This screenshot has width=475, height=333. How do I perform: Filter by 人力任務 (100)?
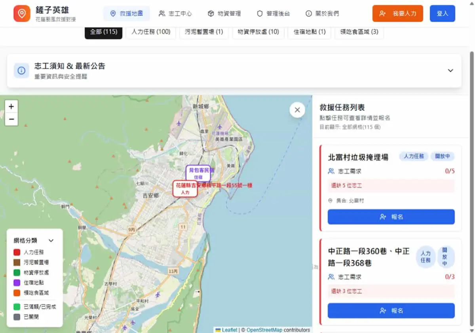pos(151,32)
